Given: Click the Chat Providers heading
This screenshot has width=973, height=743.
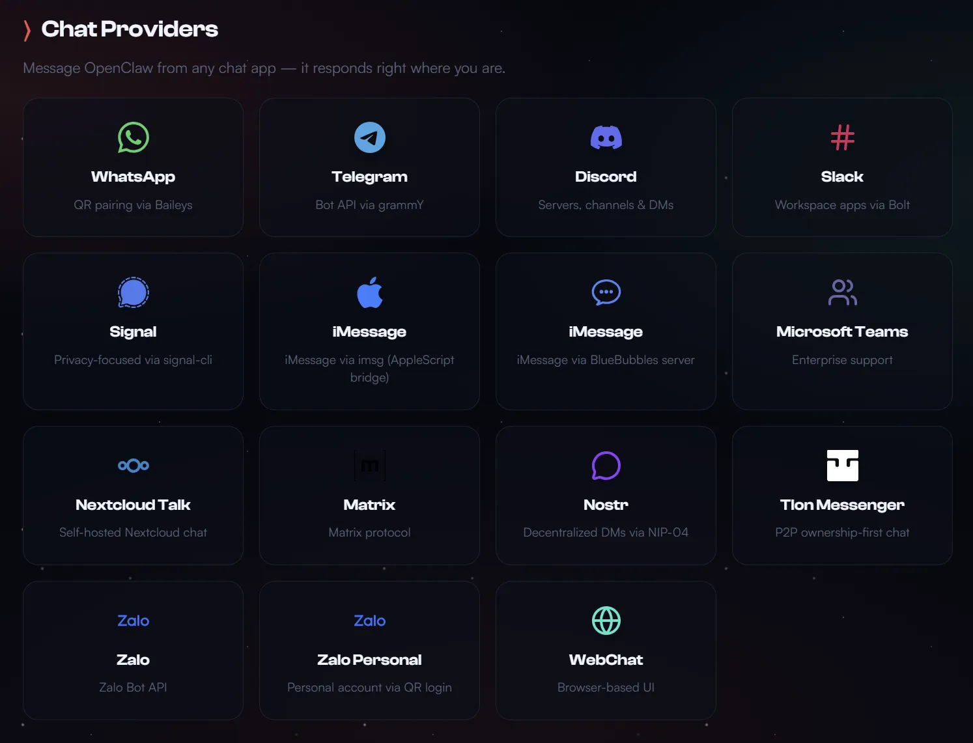Looking at the screenshot, I should pyautogui.click(x=130, y=29).
